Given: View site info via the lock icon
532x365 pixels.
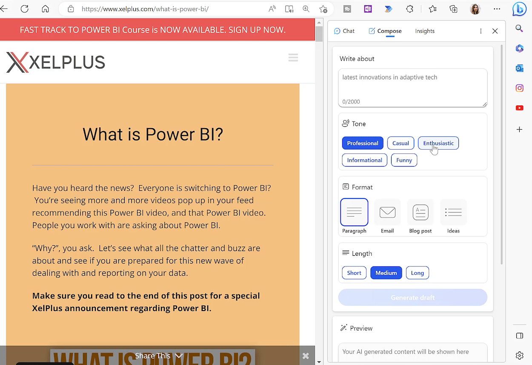Looking at the screenshot, I should point(71,9).
